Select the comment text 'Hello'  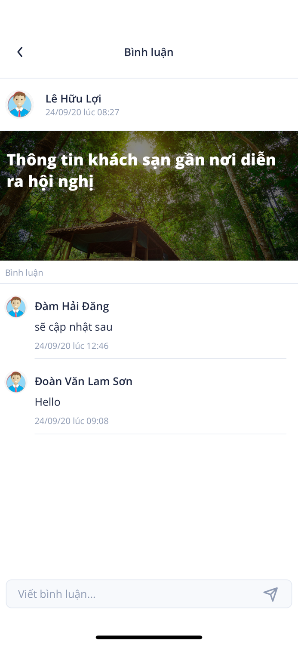tap(47, 402)
